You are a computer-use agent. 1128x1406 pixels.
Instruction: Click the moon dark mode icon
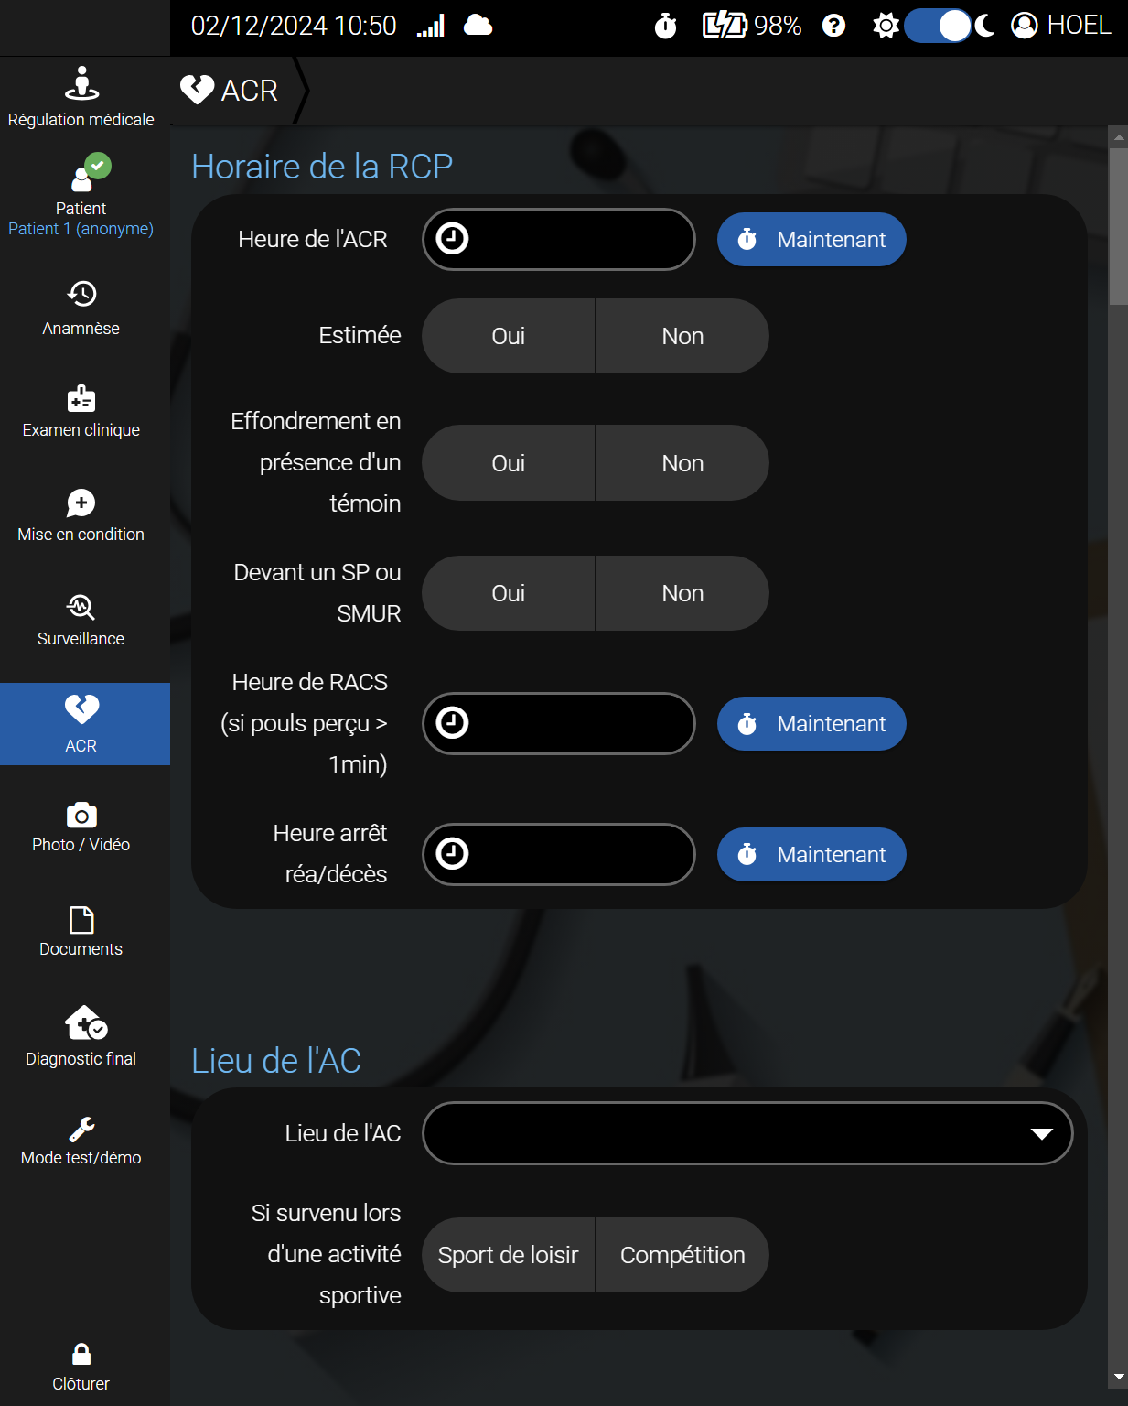[985, 26]
